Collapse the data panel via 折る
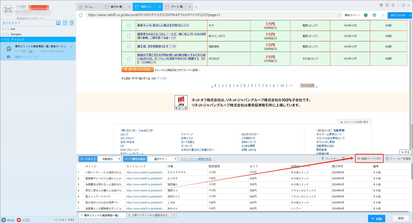The width and height of the screenshot is (413, 223). (x=405, y=152)
